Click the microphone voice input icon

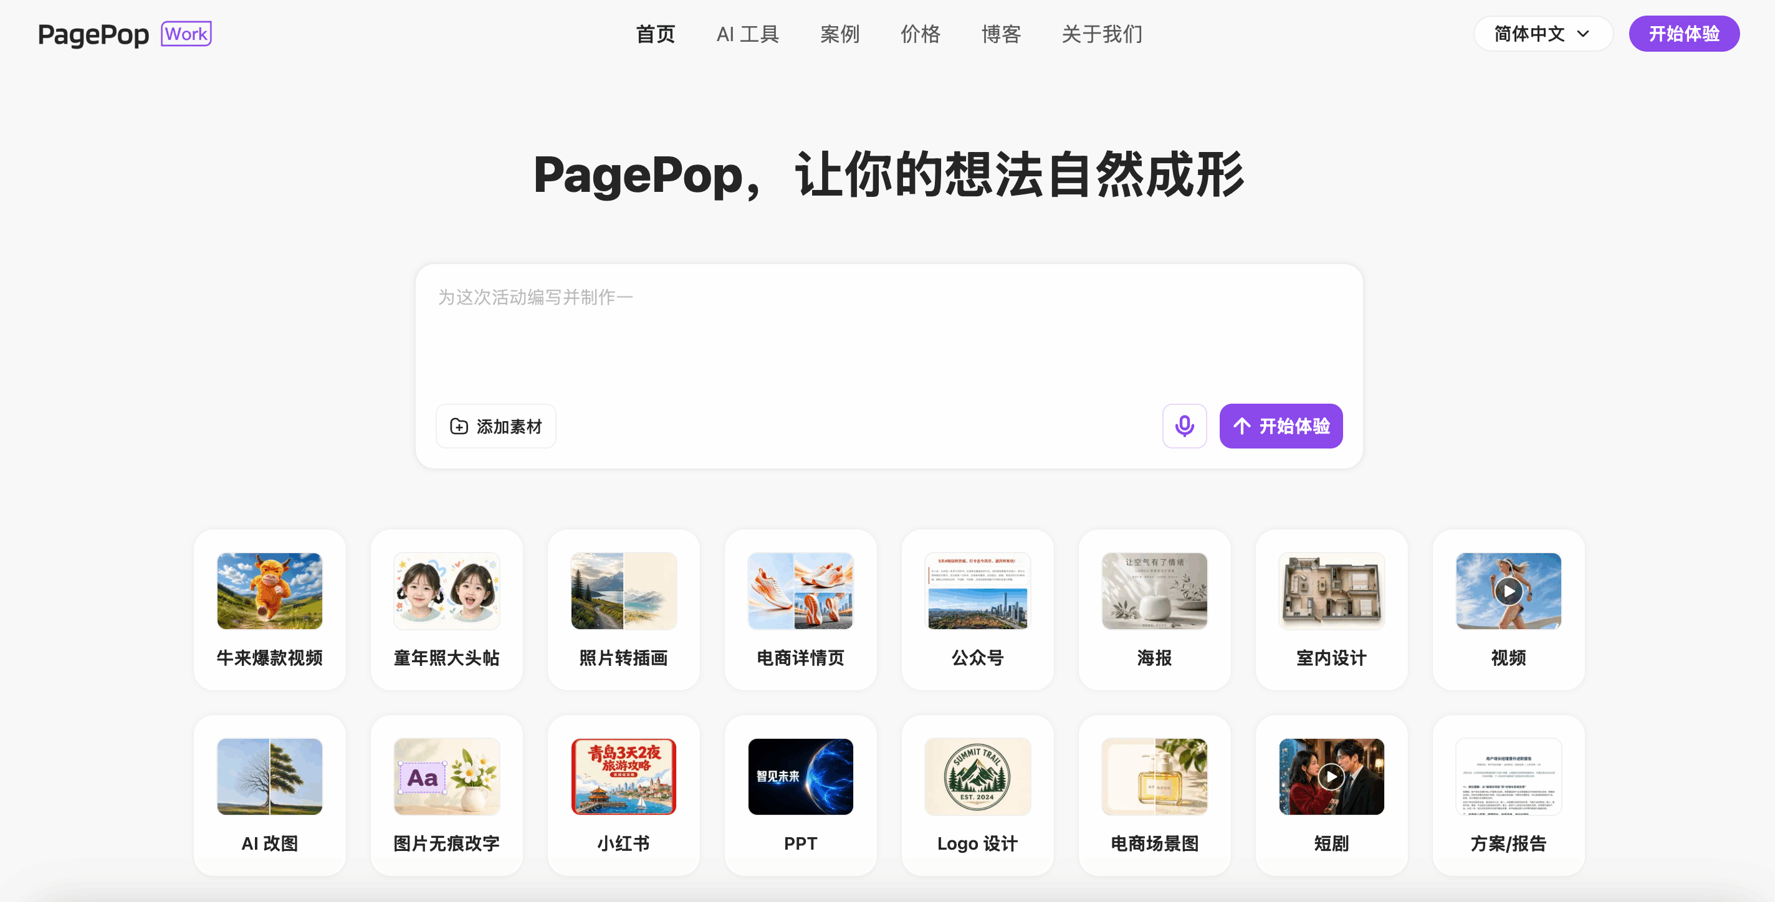(1184, 425)
